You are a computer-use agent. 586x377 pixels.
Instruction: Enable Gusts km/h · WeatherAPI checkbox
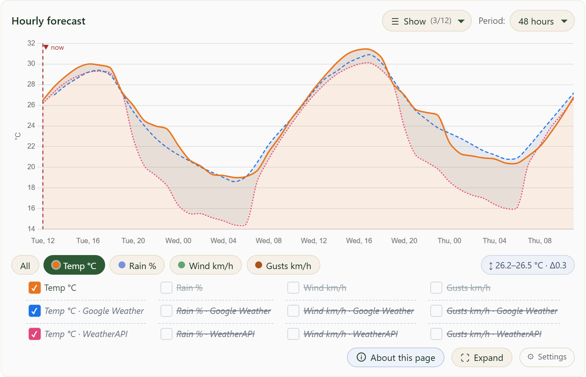[x=436, y=334]
